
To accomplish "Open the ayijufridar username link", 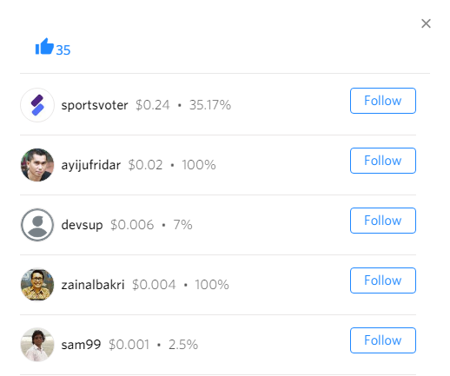I will (x=90, y=165).
